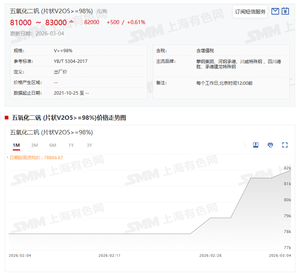This screenshot has height=275, width=297.
Task: Show the 1Y price history
Action: coord(71,145)
